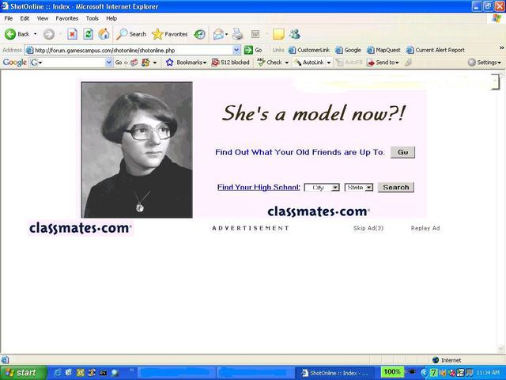This screenshot has height=380, width=506.
Task: Open the Tools menu
Action: click(92, 18)
